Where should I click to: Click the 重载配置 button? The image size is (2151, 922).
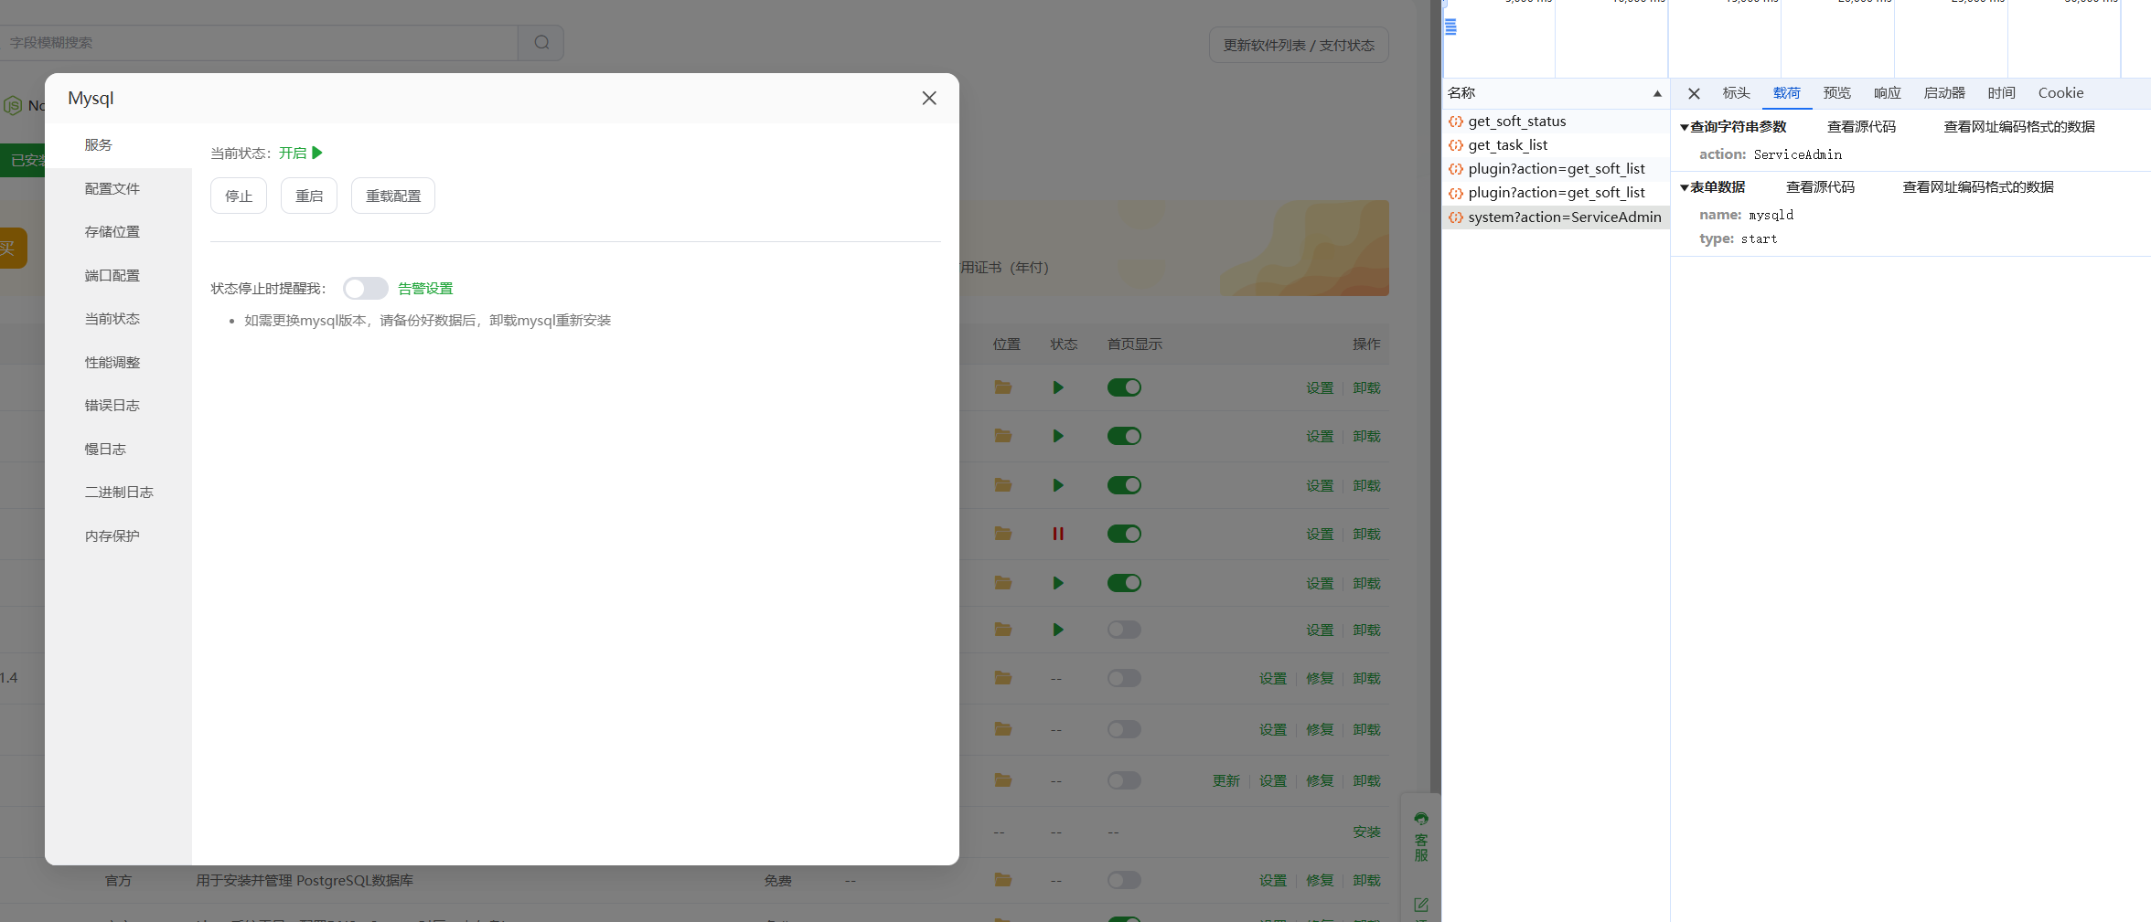point(393,196)
